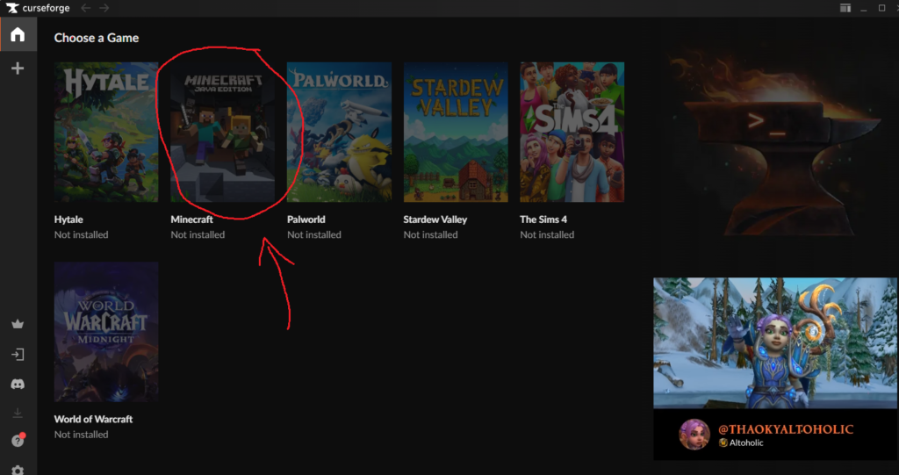Select the Palworld game cover
This screenshot has height=475, width=899.
339,132
